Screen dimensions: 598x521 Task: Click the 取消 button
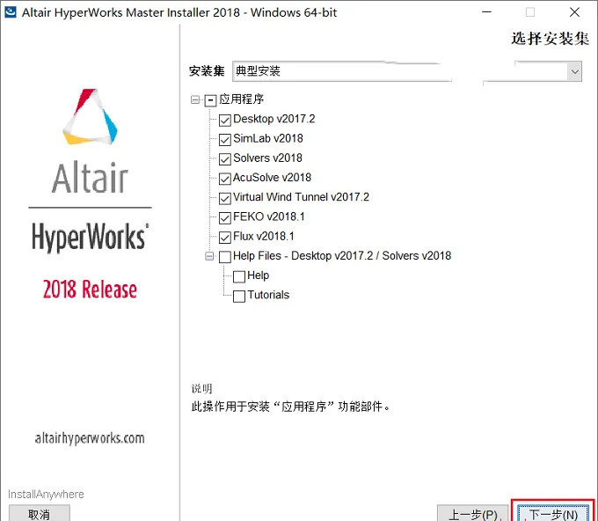tap(40, 514)
